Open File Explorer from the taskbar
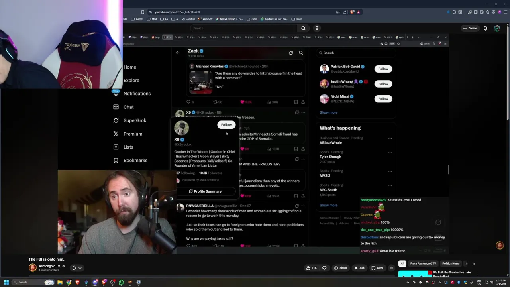 tap(60, 282)
